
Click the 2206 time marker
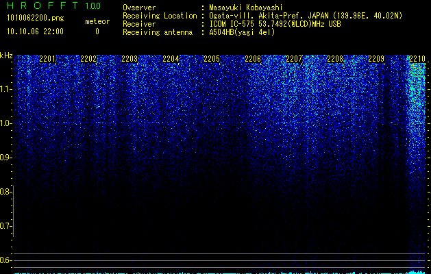coord(253,59)
